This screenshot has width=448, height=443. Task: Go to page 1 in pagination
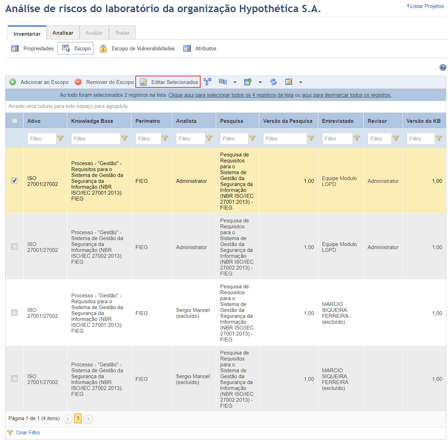(x=78, y=418)
